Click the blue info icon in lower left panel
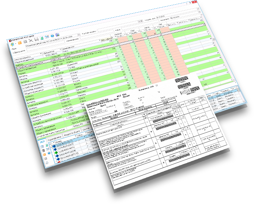254x204 pixels. coord(49,153)
